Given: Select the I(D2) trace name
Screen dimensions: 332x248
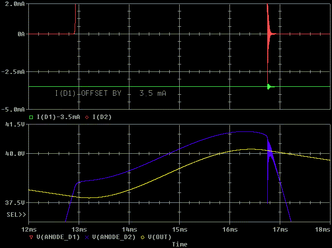Looking at the screenshot, I should [x=102, y=118].
